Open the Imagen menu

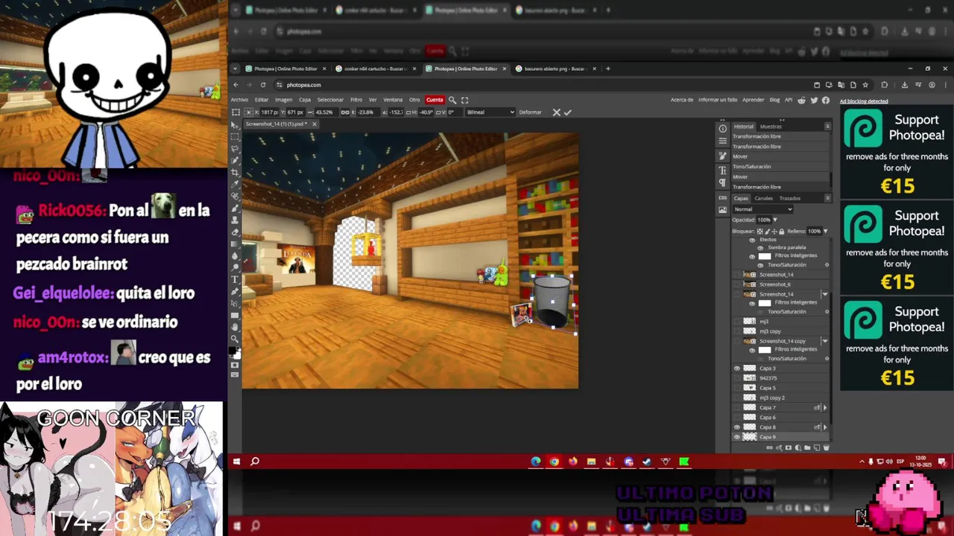pyautogui.click(x=283, y=100)
